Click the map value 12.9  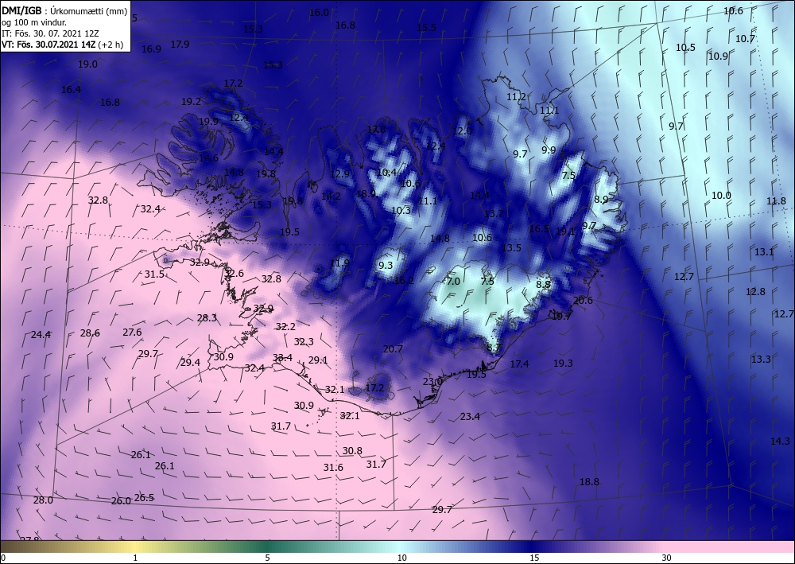click(339, 174)
